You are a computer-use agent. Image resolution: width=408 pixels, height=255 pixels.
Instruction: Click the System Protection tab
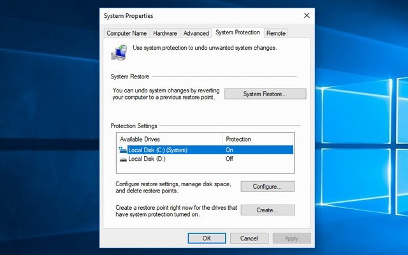(238, 33)
